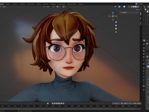
Task: Switch to the Compositing workspace tab
Action: pyautogui.click(x=61, y=4)
